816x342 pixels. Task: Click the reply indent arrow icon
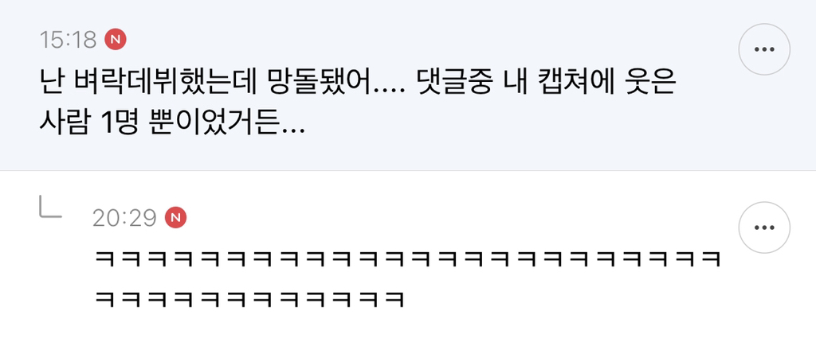point(50,206)
